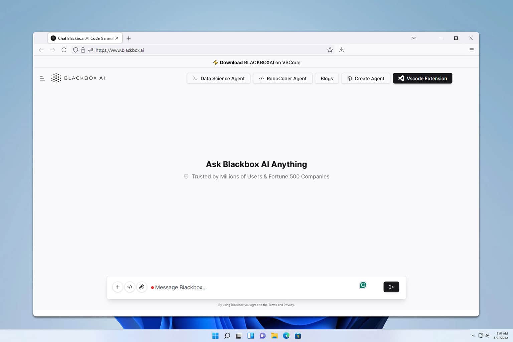This screenshot has height=342, width=513.
Task: Expand the list all tabs chevron
Action: tap(413, 38)
